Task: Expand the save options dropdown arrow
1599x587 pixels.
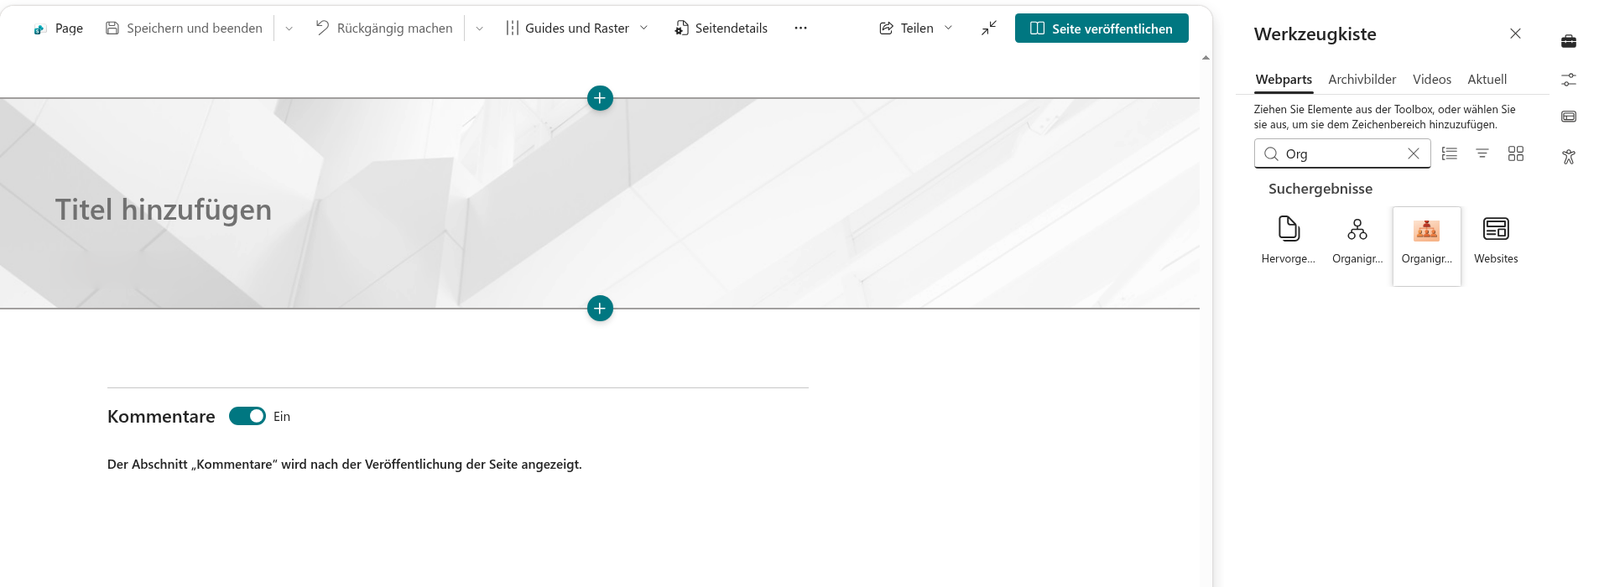Action: coord(289,29)
